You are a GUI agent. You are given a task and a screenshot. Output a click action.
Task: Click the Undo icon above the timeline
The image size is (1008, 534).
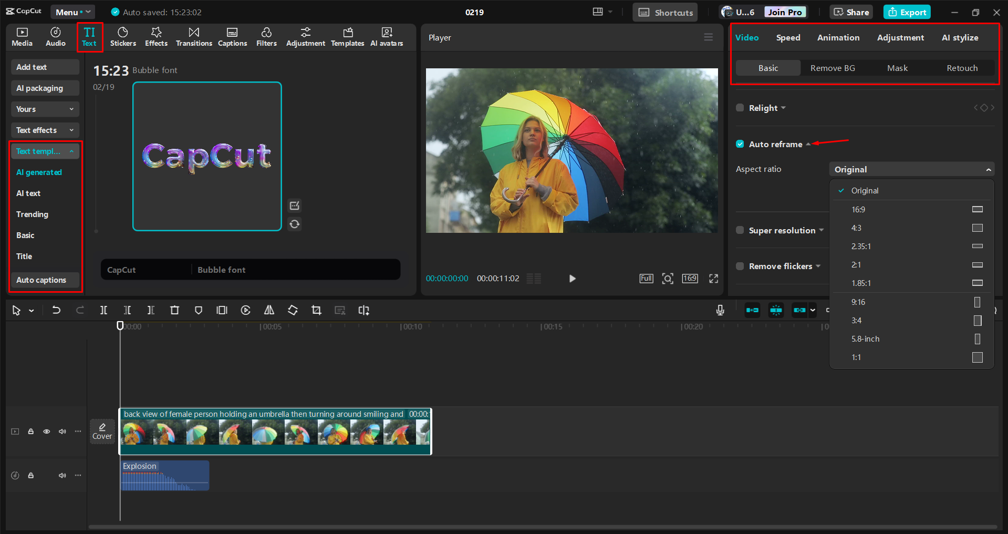coord(56,310)
